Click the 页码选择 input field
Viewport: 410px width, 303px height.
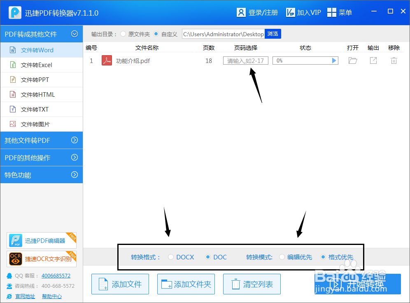coord(245,60)
